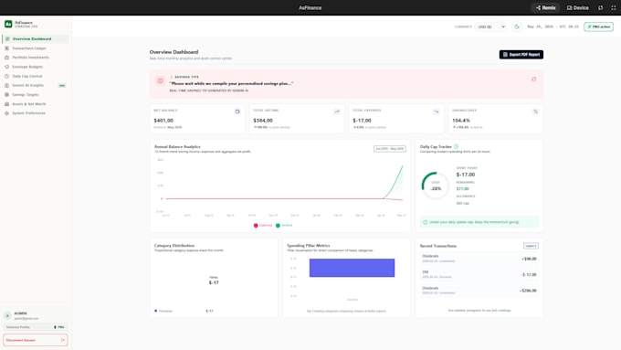Click the Overview Dashboard sidebar icon
Screen dimensions: 621x350
7,39
